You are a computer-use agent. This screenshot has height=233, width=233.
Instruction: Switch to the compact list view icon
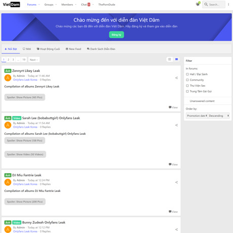[170, 59]
